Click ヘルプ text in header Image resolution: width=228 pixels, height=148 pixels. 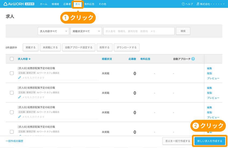189,4
